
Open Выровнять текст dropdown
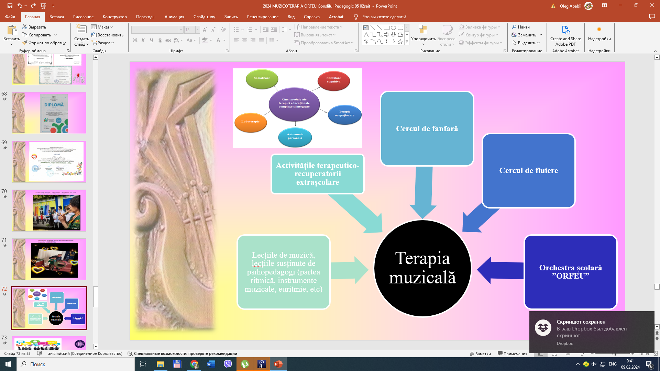coord(315,35)
